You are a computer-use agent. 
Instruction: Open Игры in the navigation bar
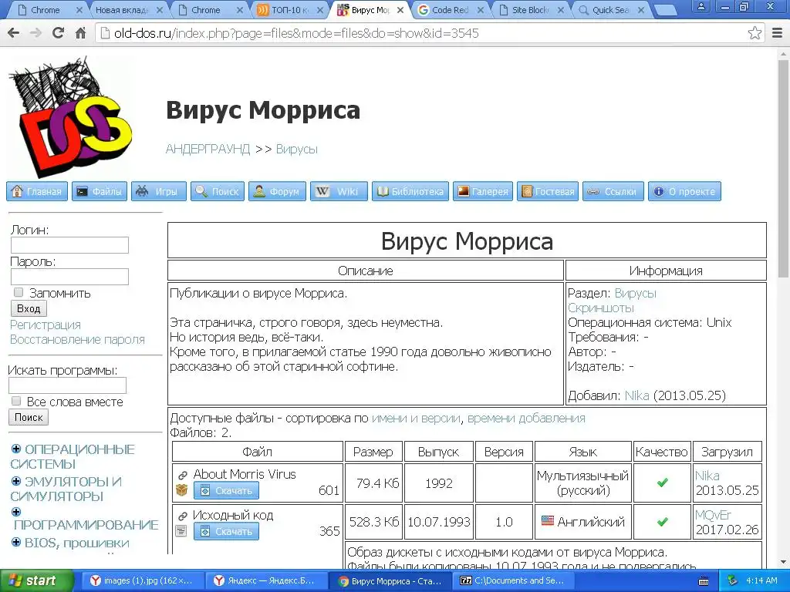tap(159, 191)
